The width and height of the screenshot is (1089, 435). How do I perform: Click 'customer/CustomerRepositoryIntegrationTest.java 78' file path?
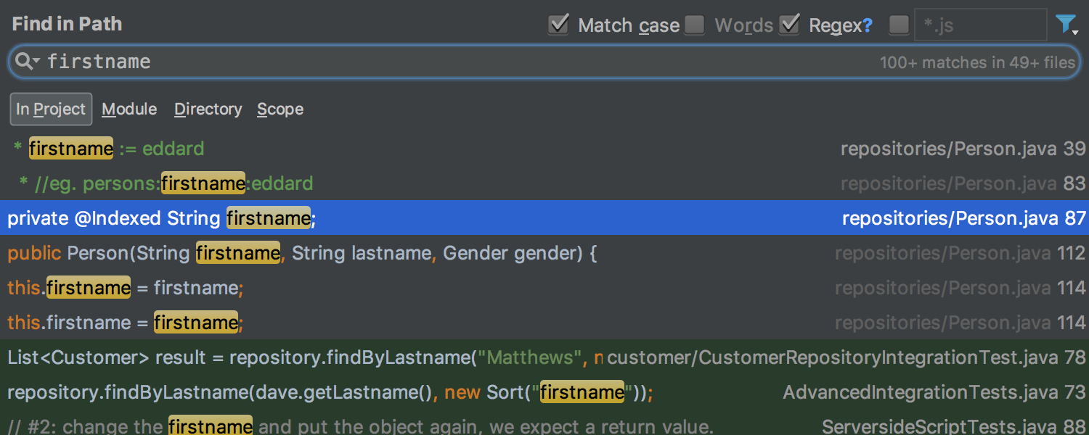pos(847,357)
